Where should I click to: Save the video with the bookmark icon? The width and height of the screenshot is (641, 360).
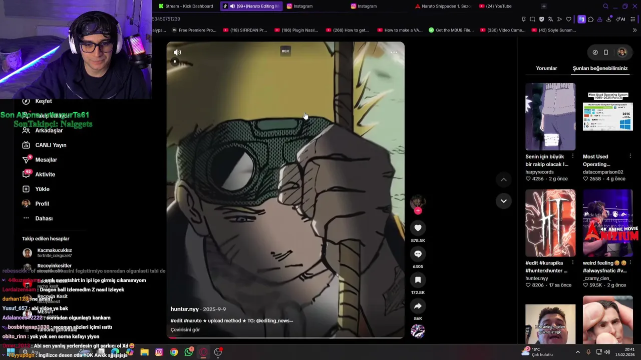pos(418,280)
